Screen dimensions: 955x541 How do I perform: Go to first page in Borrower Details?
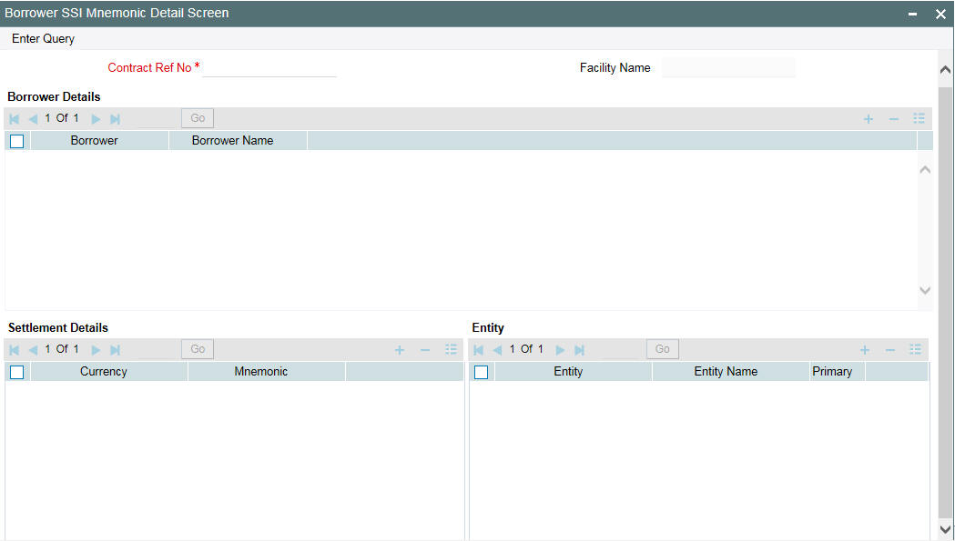(x=14, y=119)
